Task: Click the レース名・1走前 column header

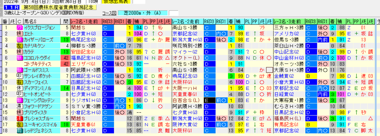Action: pos(86,21)
